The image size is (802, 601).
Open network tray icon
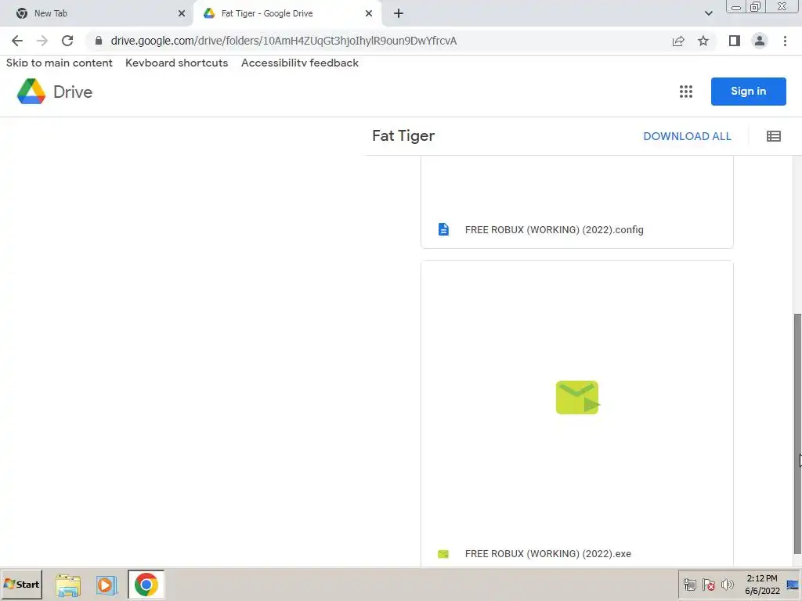689,585
